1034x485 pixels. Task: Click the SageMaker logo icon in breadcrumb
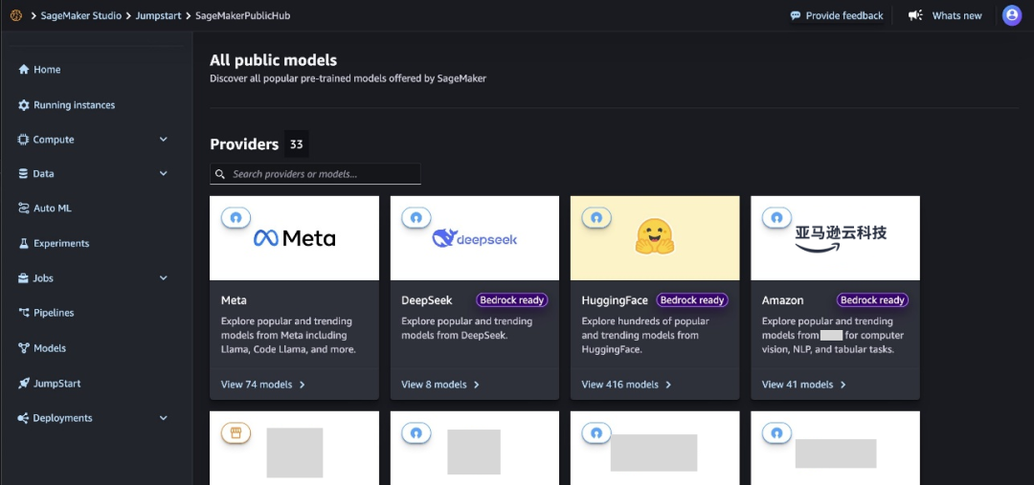16,15
